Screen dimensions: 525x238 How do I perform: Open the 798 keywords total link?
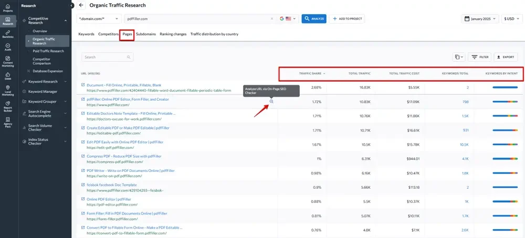(465, 102)
